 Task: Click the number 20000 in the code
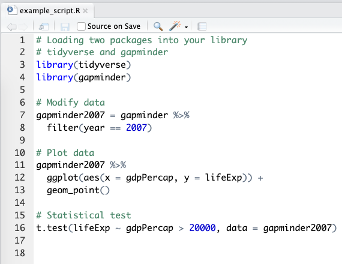point(202,228)
